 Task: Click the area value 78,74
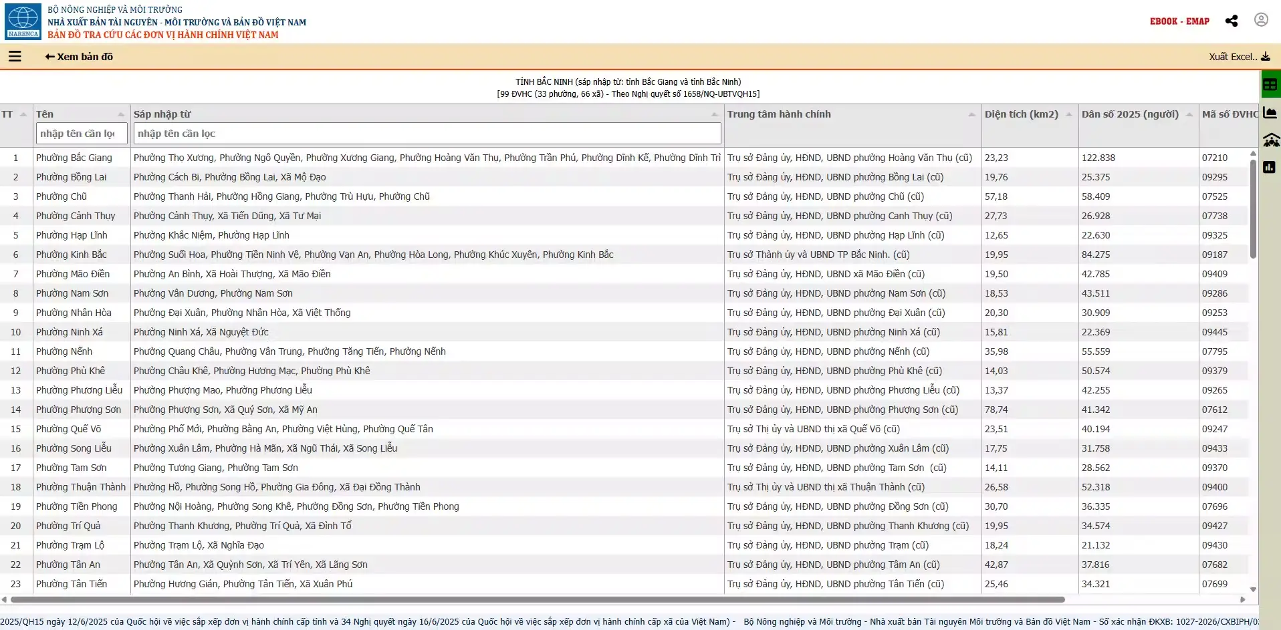pos(996,410)
